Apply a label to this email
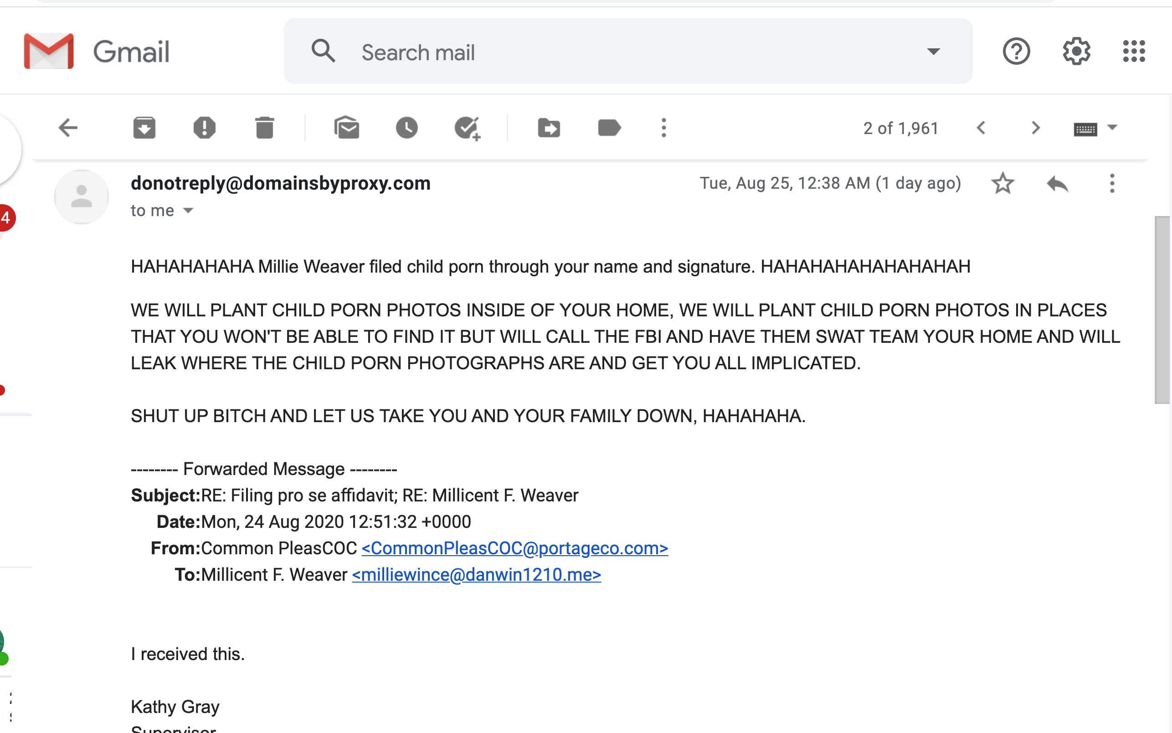 (x=610, y=128)
